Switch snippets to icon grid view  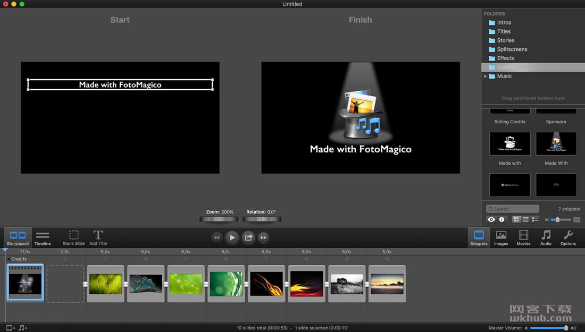coord(516,219)
